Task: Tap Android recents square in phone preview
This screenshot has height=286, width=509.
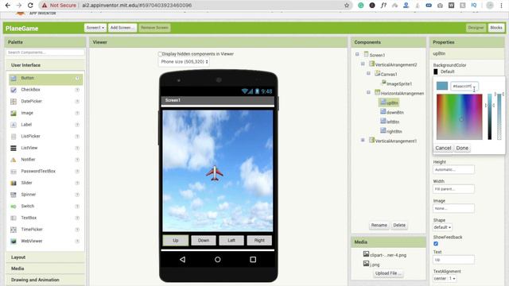Action: (253, 260)
